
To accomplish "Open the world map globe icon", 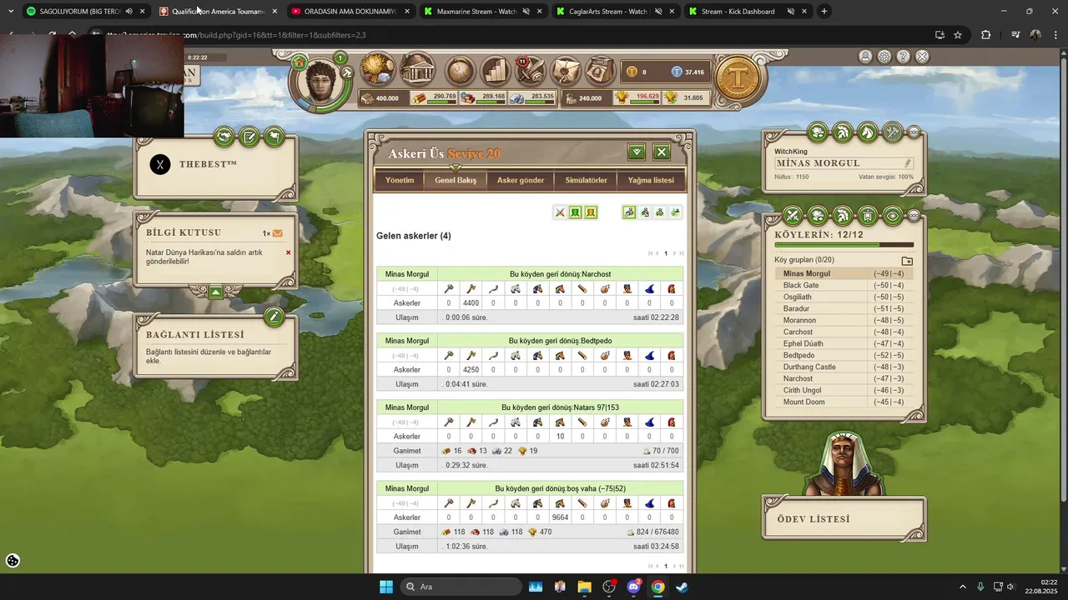I will pos(460,71).
